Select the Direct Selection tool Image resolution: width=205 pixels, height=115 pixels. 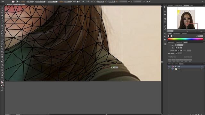click(x=2, y=10)
